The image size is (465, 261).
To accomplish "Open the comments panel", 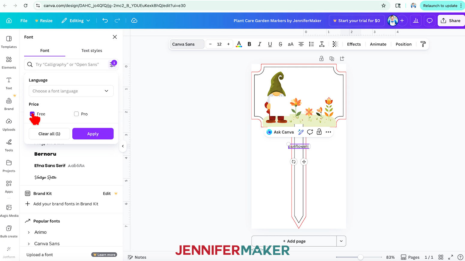I will (430, 21).
